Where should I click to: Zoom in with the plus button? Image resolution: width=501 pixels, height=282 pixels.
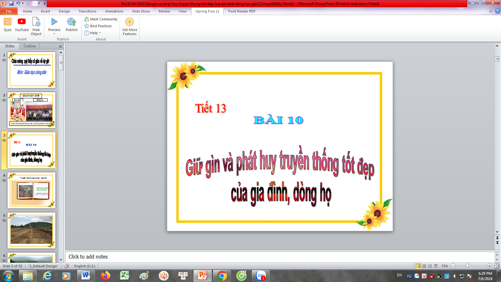click(x=489, y=266)
